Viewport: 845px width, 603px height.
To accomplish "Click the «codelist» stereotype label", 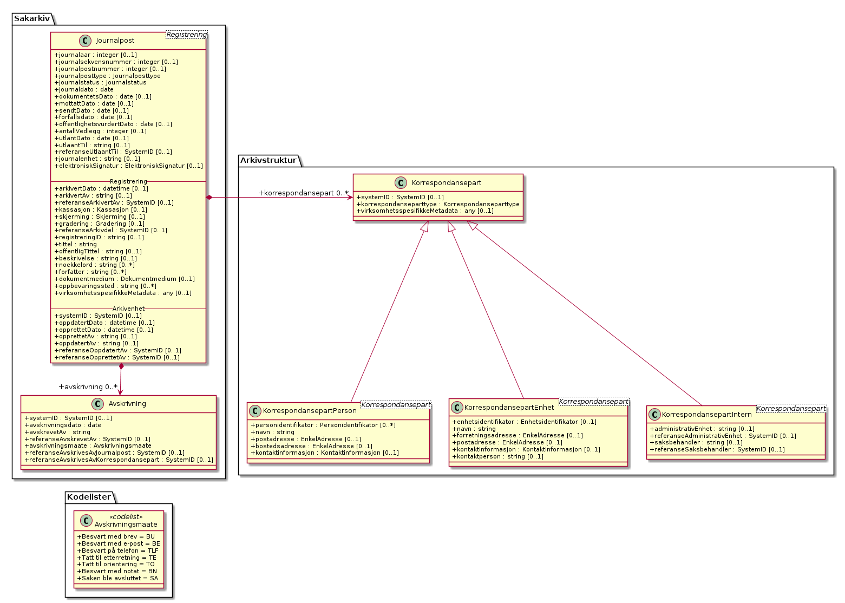I will click(126, 517).
